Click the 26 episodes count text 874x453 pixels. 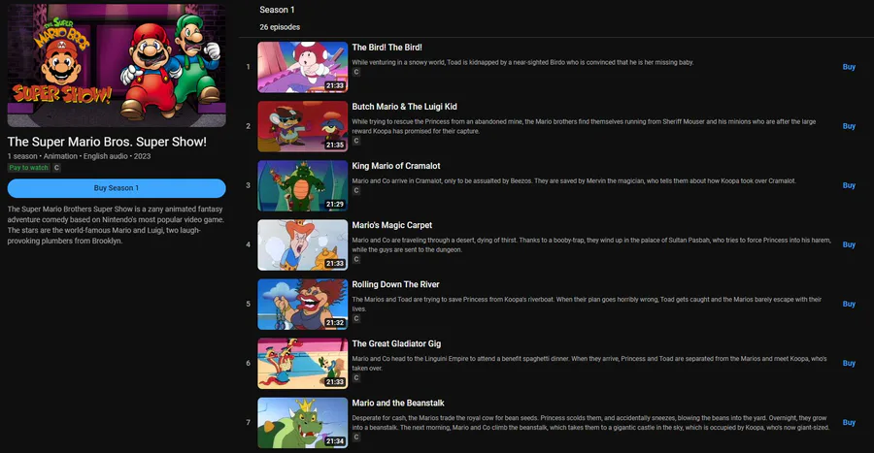point(280,27)
